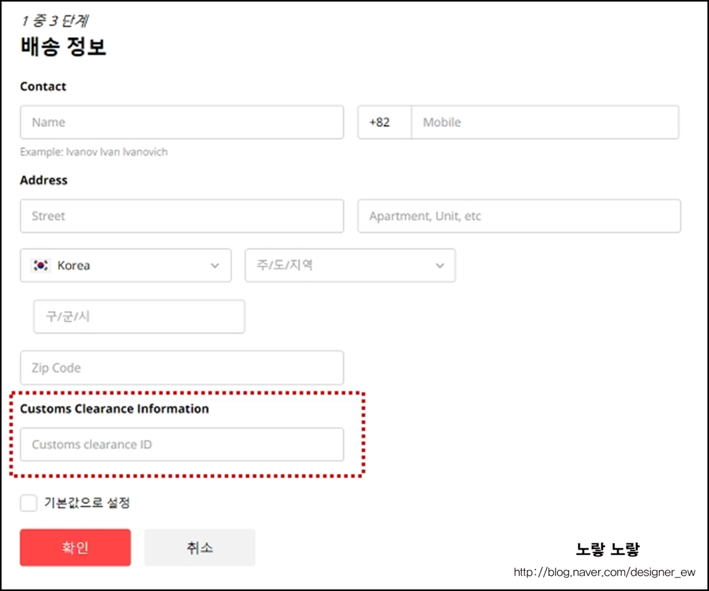Open the 주/도/지역 region dropdown
Image resolution: width=709 pixels, height=591 pixels.
pos(350,265)
